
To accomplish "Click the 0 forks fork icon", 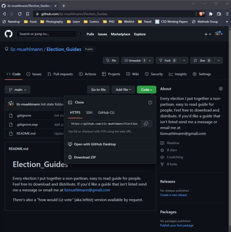I will point(162,164).
